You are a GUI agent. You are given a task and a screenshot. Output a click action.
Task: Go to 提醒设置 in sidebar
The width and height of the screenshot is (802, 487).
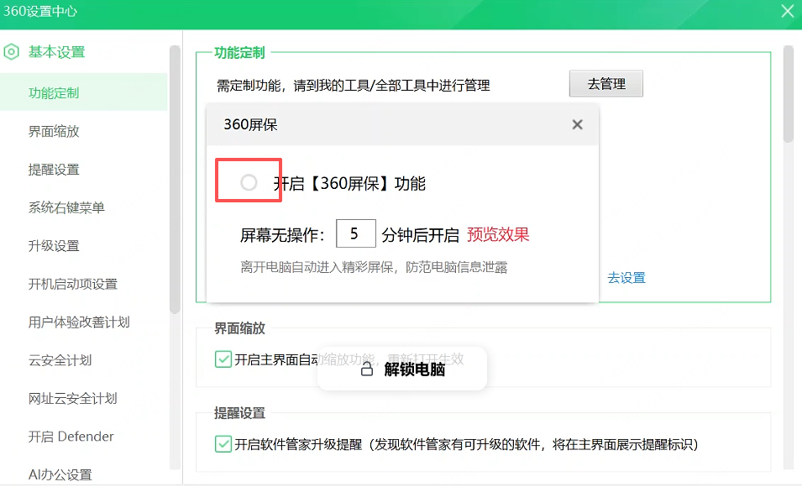[x=54, y=170]
